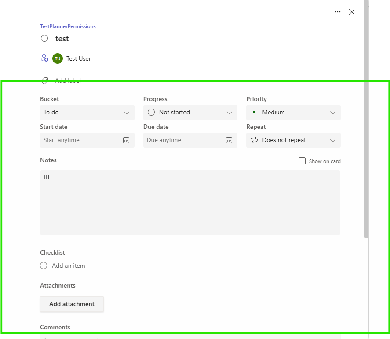
Task: Open the Priority dropdown
Action: click(x=293, y=112)
